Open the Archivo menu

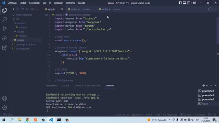tap(12, 3)
